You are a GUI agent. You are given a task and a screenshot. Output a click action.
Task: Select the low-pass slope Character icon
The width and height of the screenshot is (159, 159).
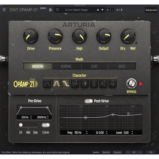[66, 83]
